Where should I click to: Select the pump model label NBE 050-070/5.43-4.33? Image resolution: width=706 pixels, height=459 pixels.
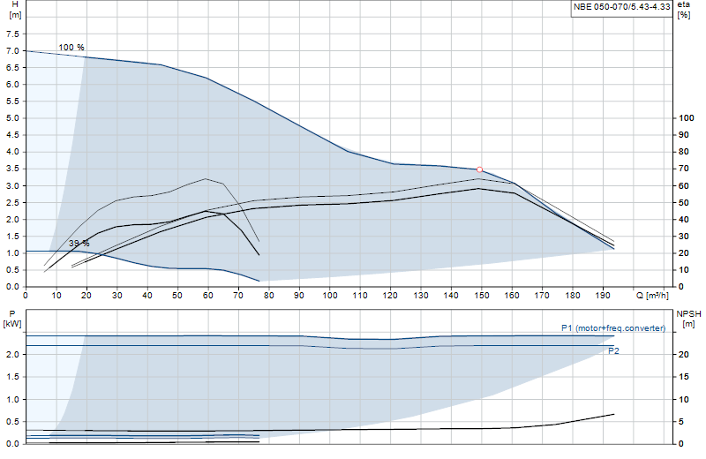point(622,7)
